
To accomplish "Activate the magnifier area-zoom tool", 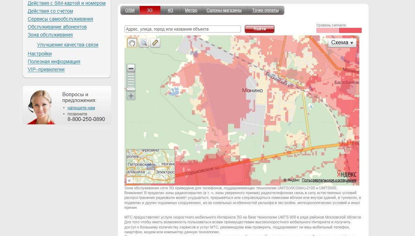I will click(144, 43).
